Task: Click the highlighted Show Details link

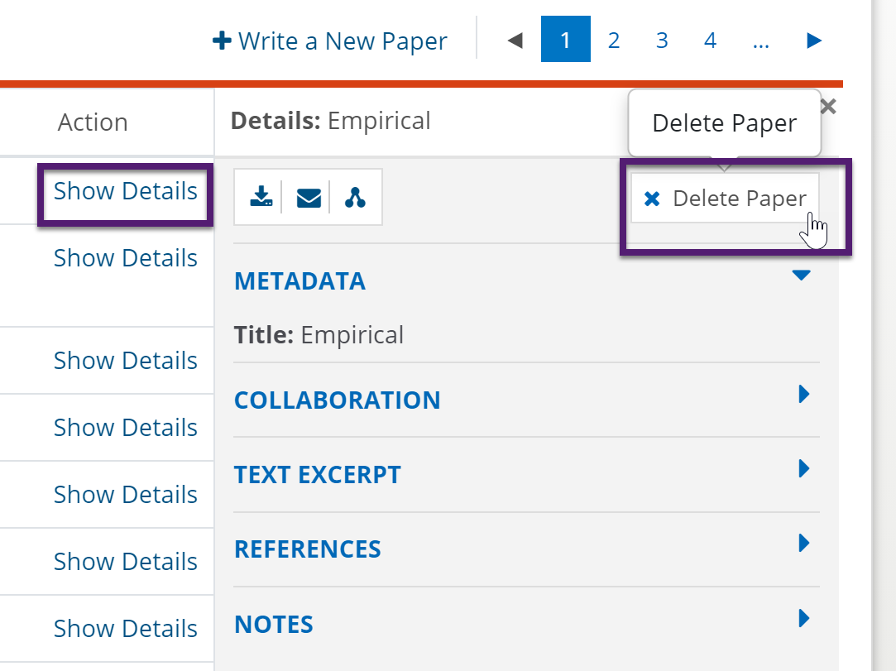Action: point(125,191)
